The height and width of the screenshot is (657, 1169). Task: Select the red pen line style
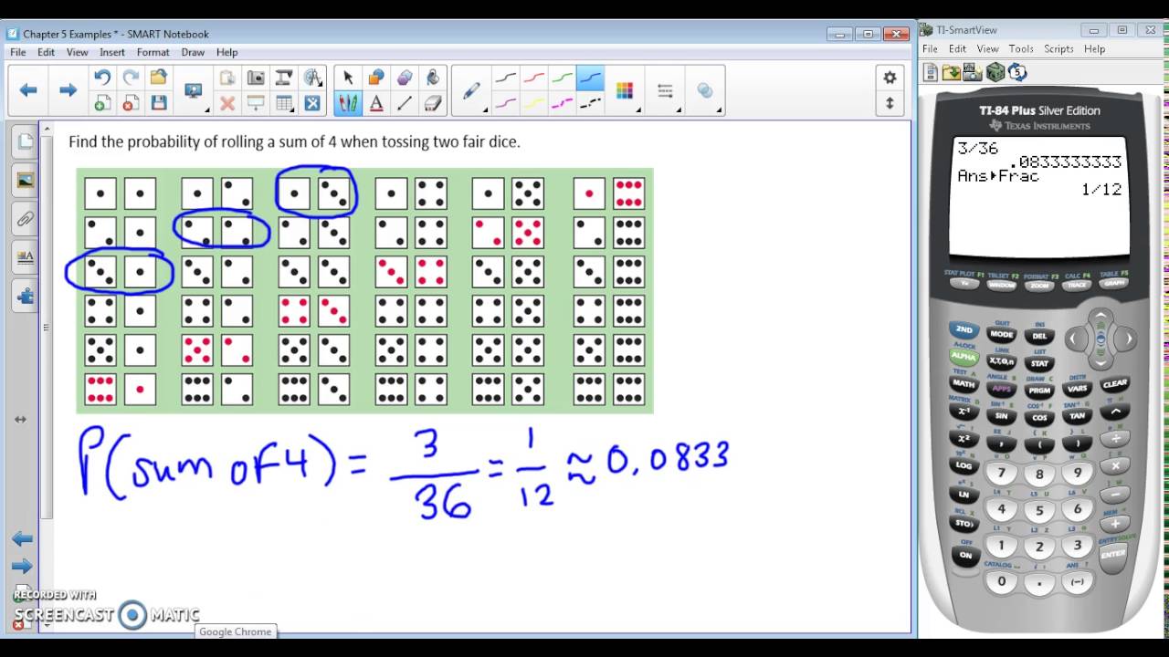[534, 78]
